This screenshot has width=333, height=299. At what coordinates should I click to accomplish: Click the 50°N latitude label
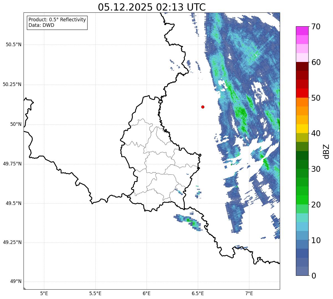click(16, 124)
